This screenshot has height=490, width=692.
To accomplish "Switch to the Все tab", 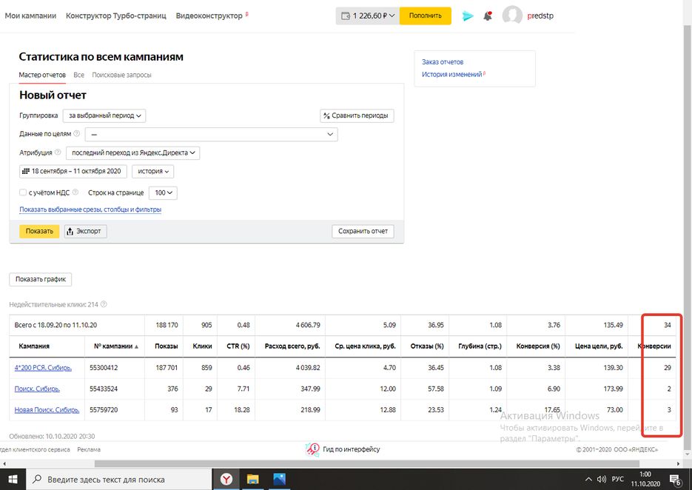I will point(78,75).
